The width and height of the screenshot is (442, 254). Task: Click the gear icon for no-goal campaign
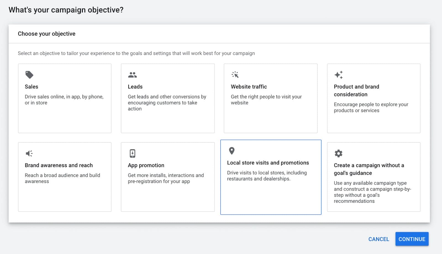[338, 153]
